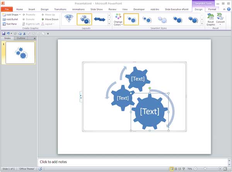Activate Normal view button in status bar

tap(172, 169)
